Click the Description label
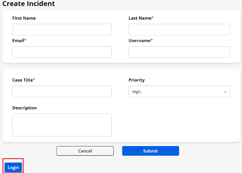Screen dimensions: 242x173 24,108
